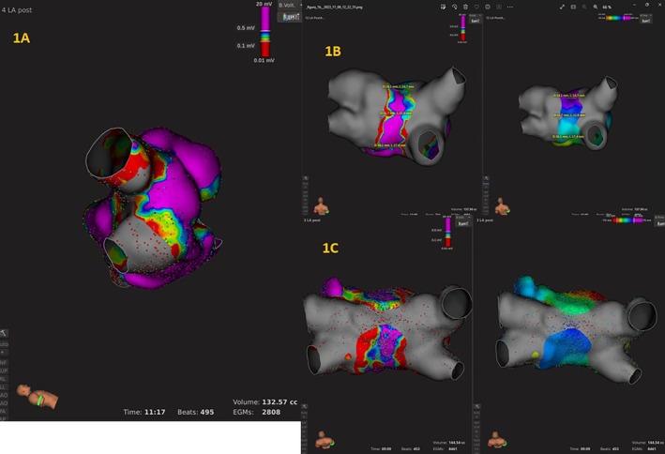The width and height of the screenshot is (665, 454).
Task: Select the LL view preset button
Action: 5,386
